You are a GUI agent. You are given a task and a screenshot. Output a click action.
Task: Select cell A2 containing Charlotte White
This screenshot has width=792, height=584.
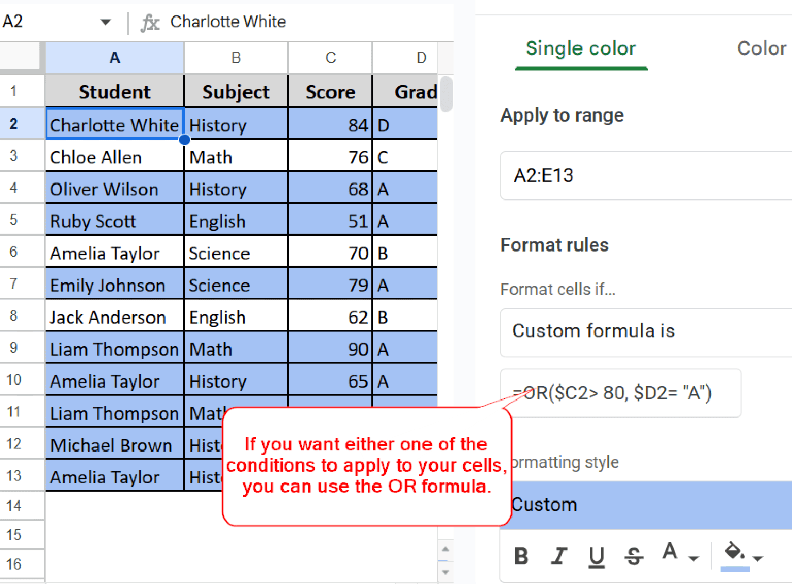tap(114, 124)
